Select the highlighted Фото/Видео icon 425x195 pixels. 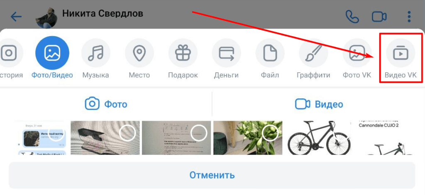52,53
